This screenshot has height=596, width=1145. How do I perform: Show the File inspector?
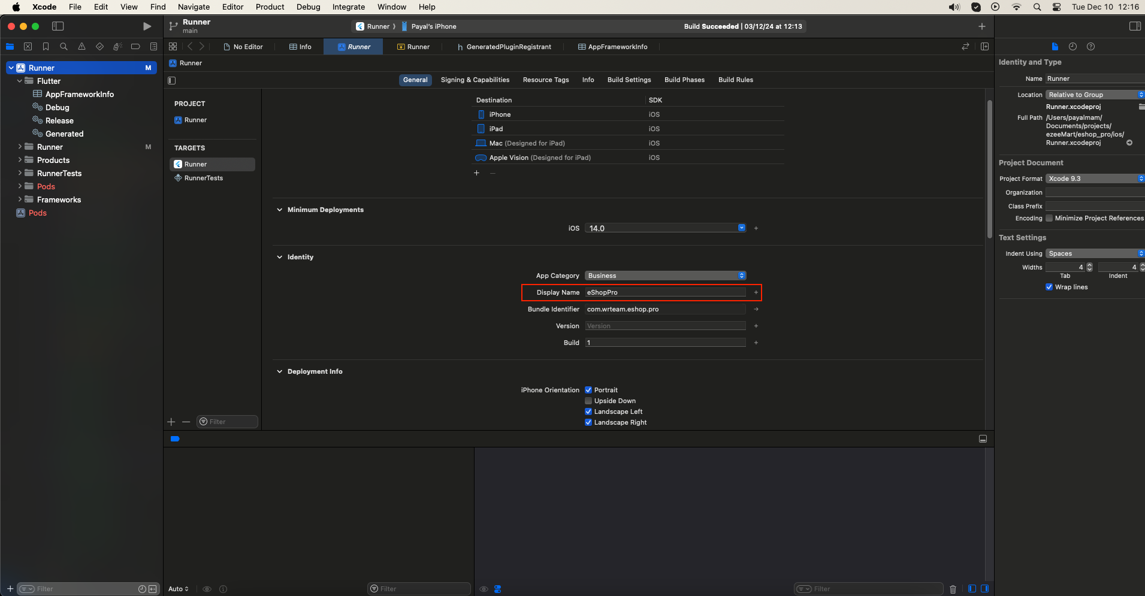click(x=1055, y=47)
